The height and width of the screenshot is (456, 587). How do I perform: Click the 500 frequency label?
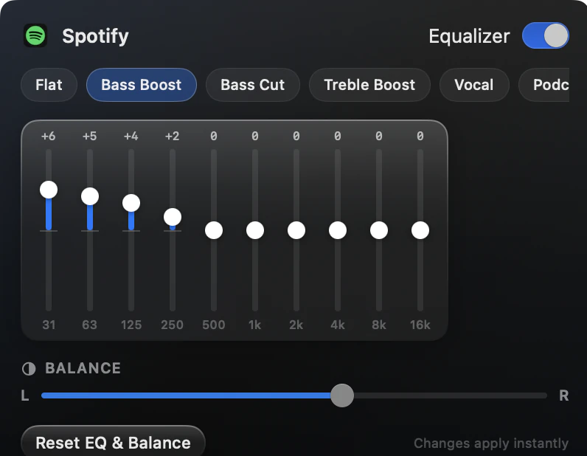[214, 325]
